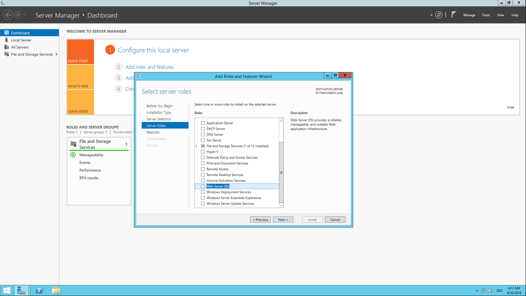Check Windows Server Update Services role
This screenshot has height=296, width=526.
(203, 204)
